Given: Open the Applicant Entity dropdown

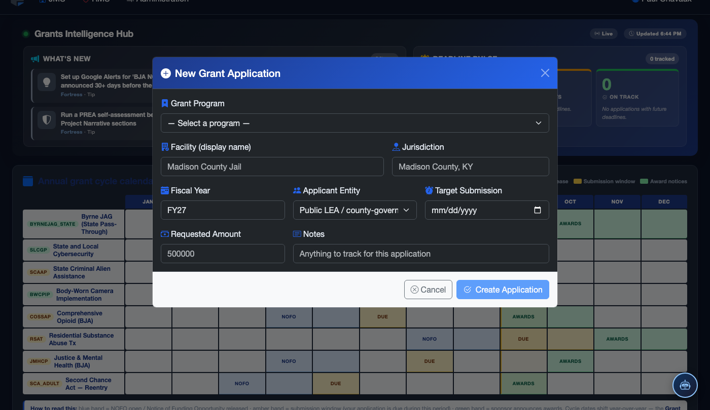Looking at the screenshot, I should pos(355,210).
